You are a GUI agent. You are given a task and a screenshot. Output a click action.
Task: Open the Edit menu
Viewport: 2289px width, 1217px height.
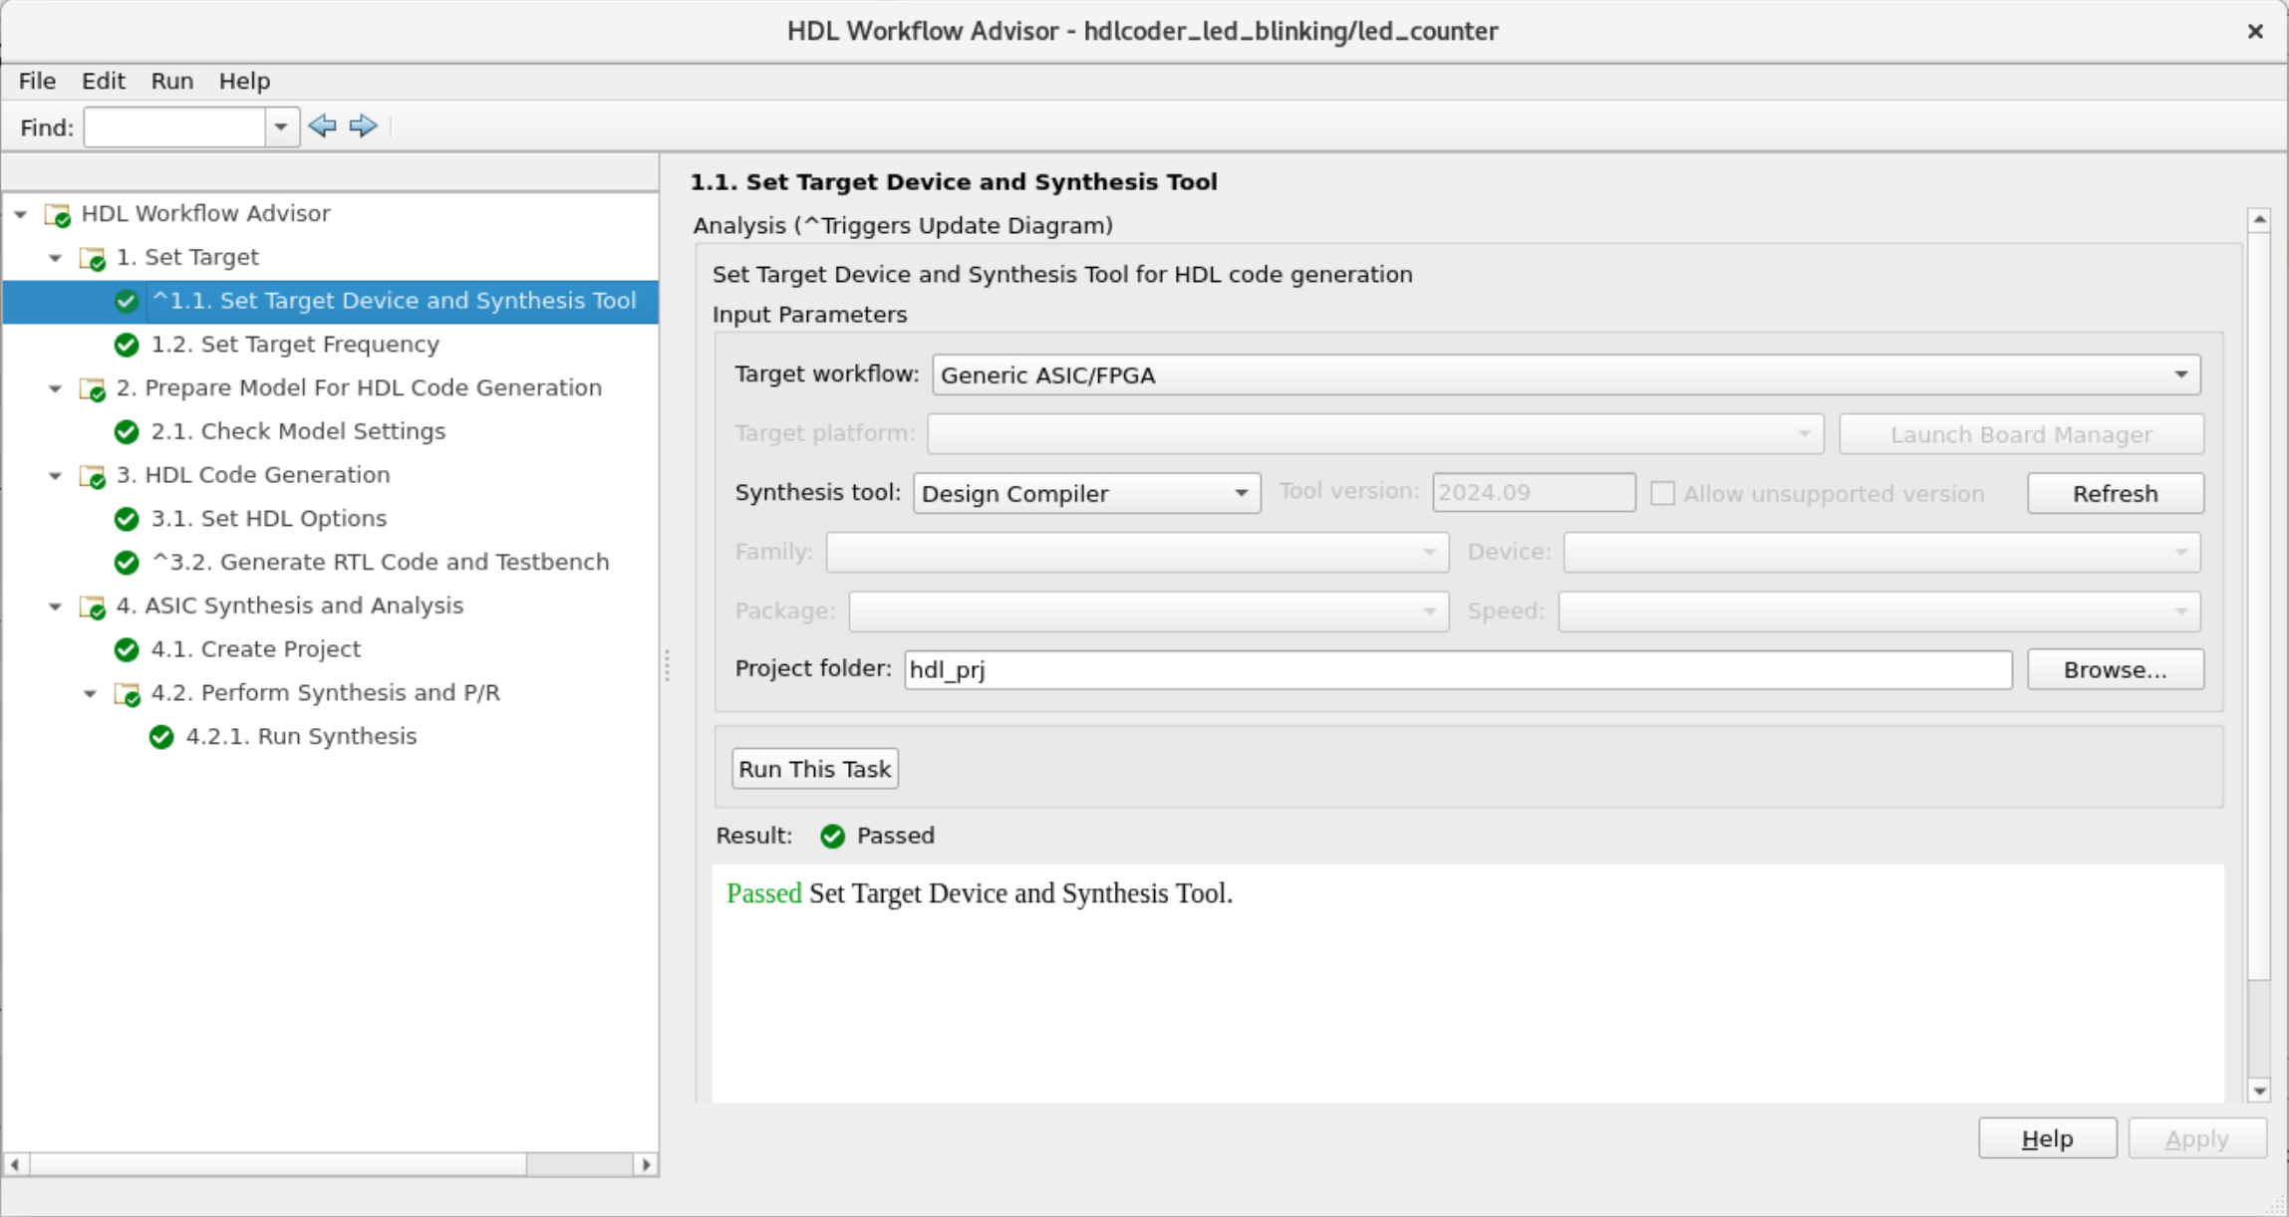tap(103, 81)
